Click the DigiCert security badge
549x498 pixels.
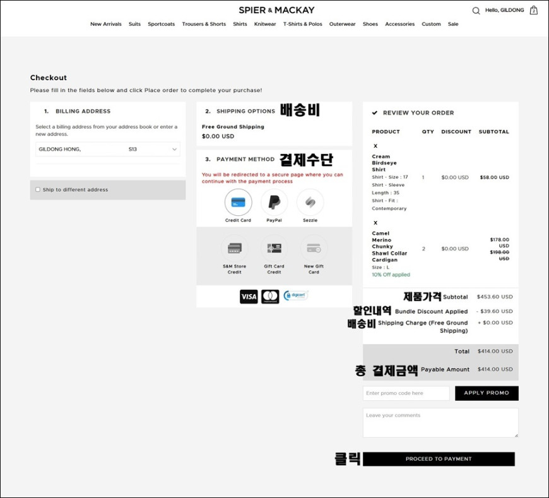[x=296, y=295]
